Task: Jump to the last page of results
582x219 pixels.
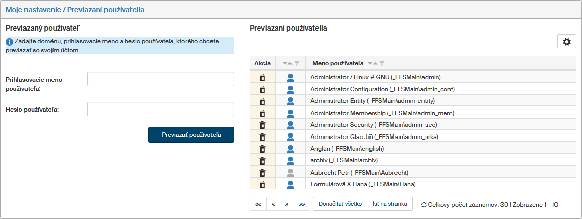Action: coord(302,204)
